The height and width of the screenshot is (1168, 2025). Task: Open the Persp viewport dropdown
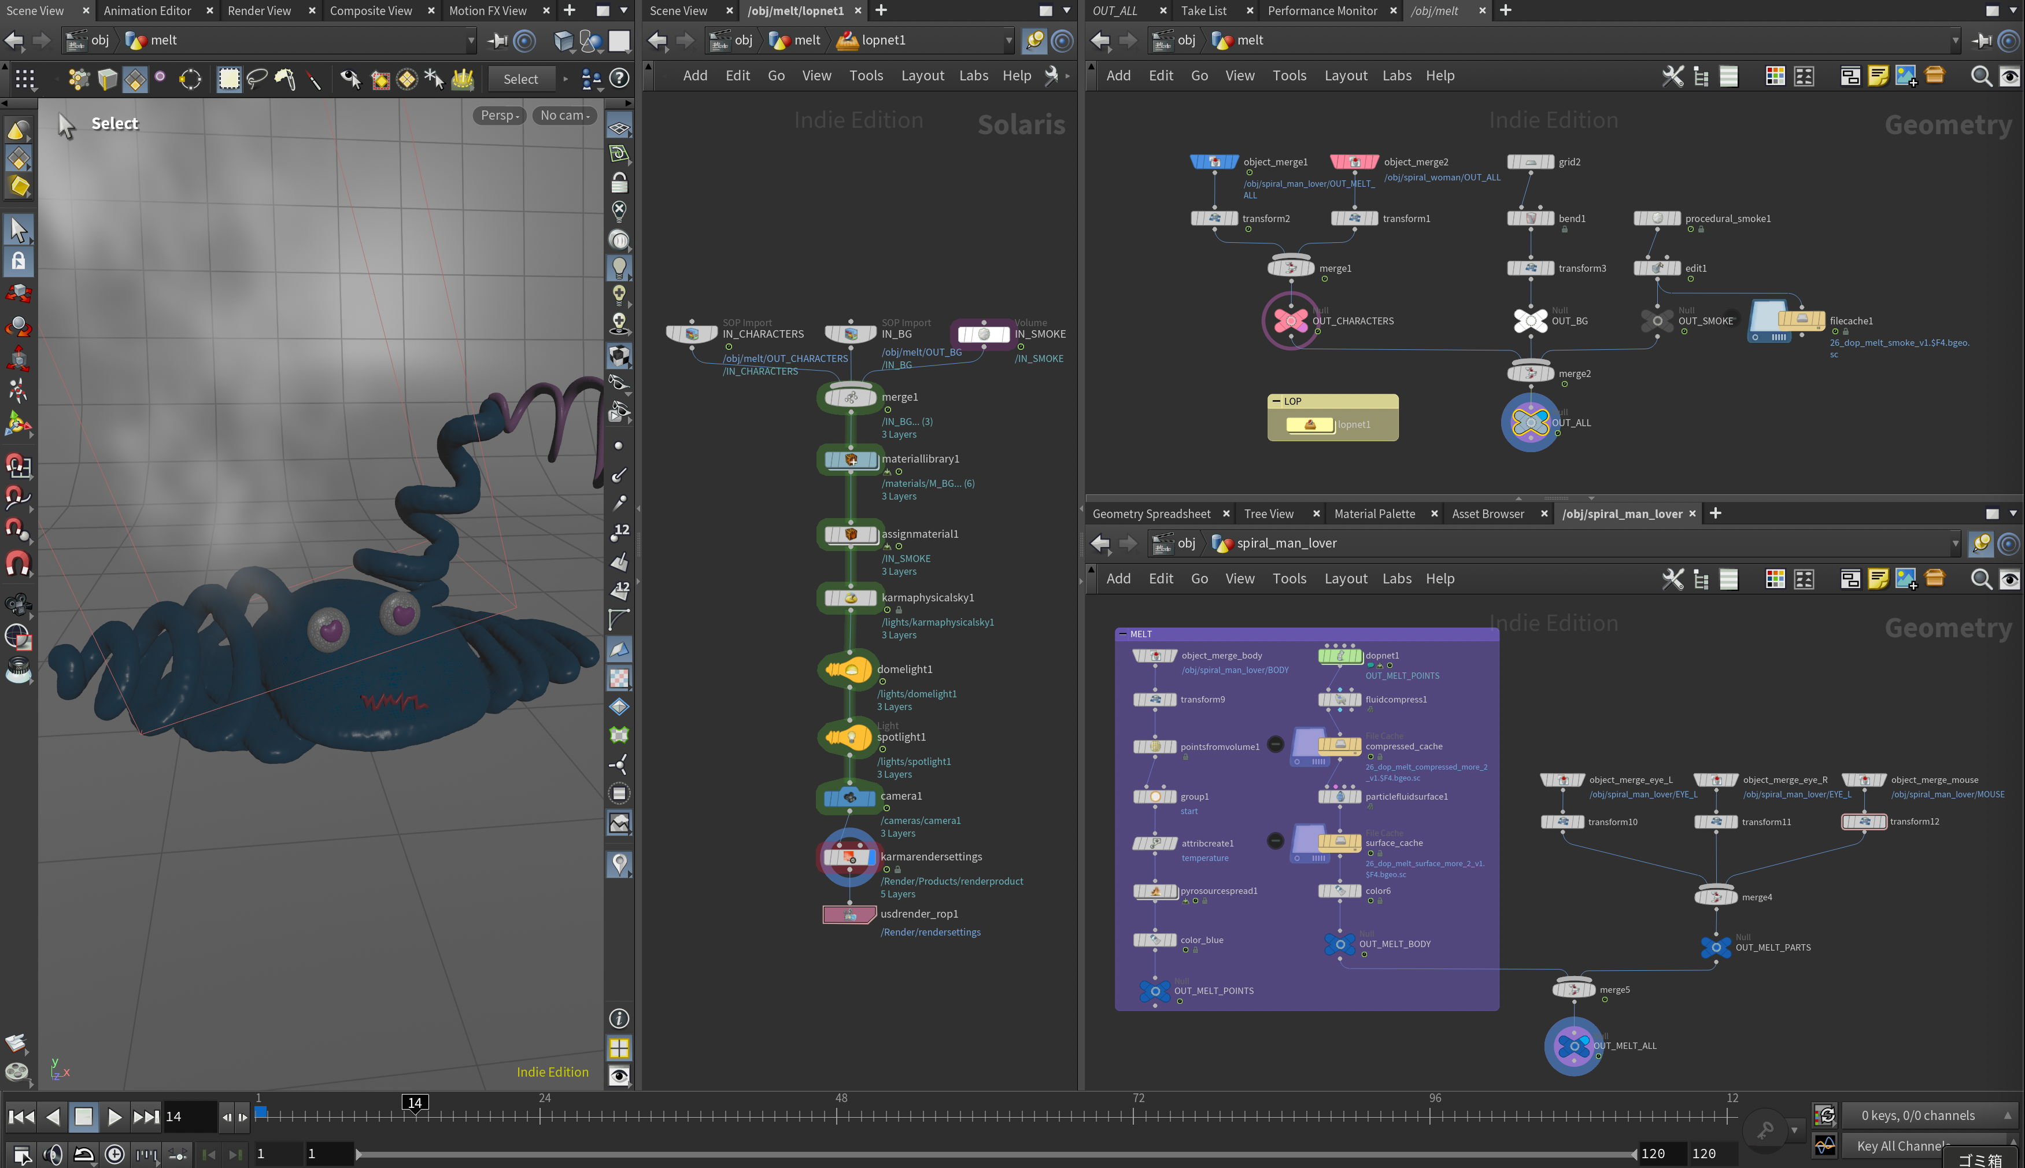500,116
